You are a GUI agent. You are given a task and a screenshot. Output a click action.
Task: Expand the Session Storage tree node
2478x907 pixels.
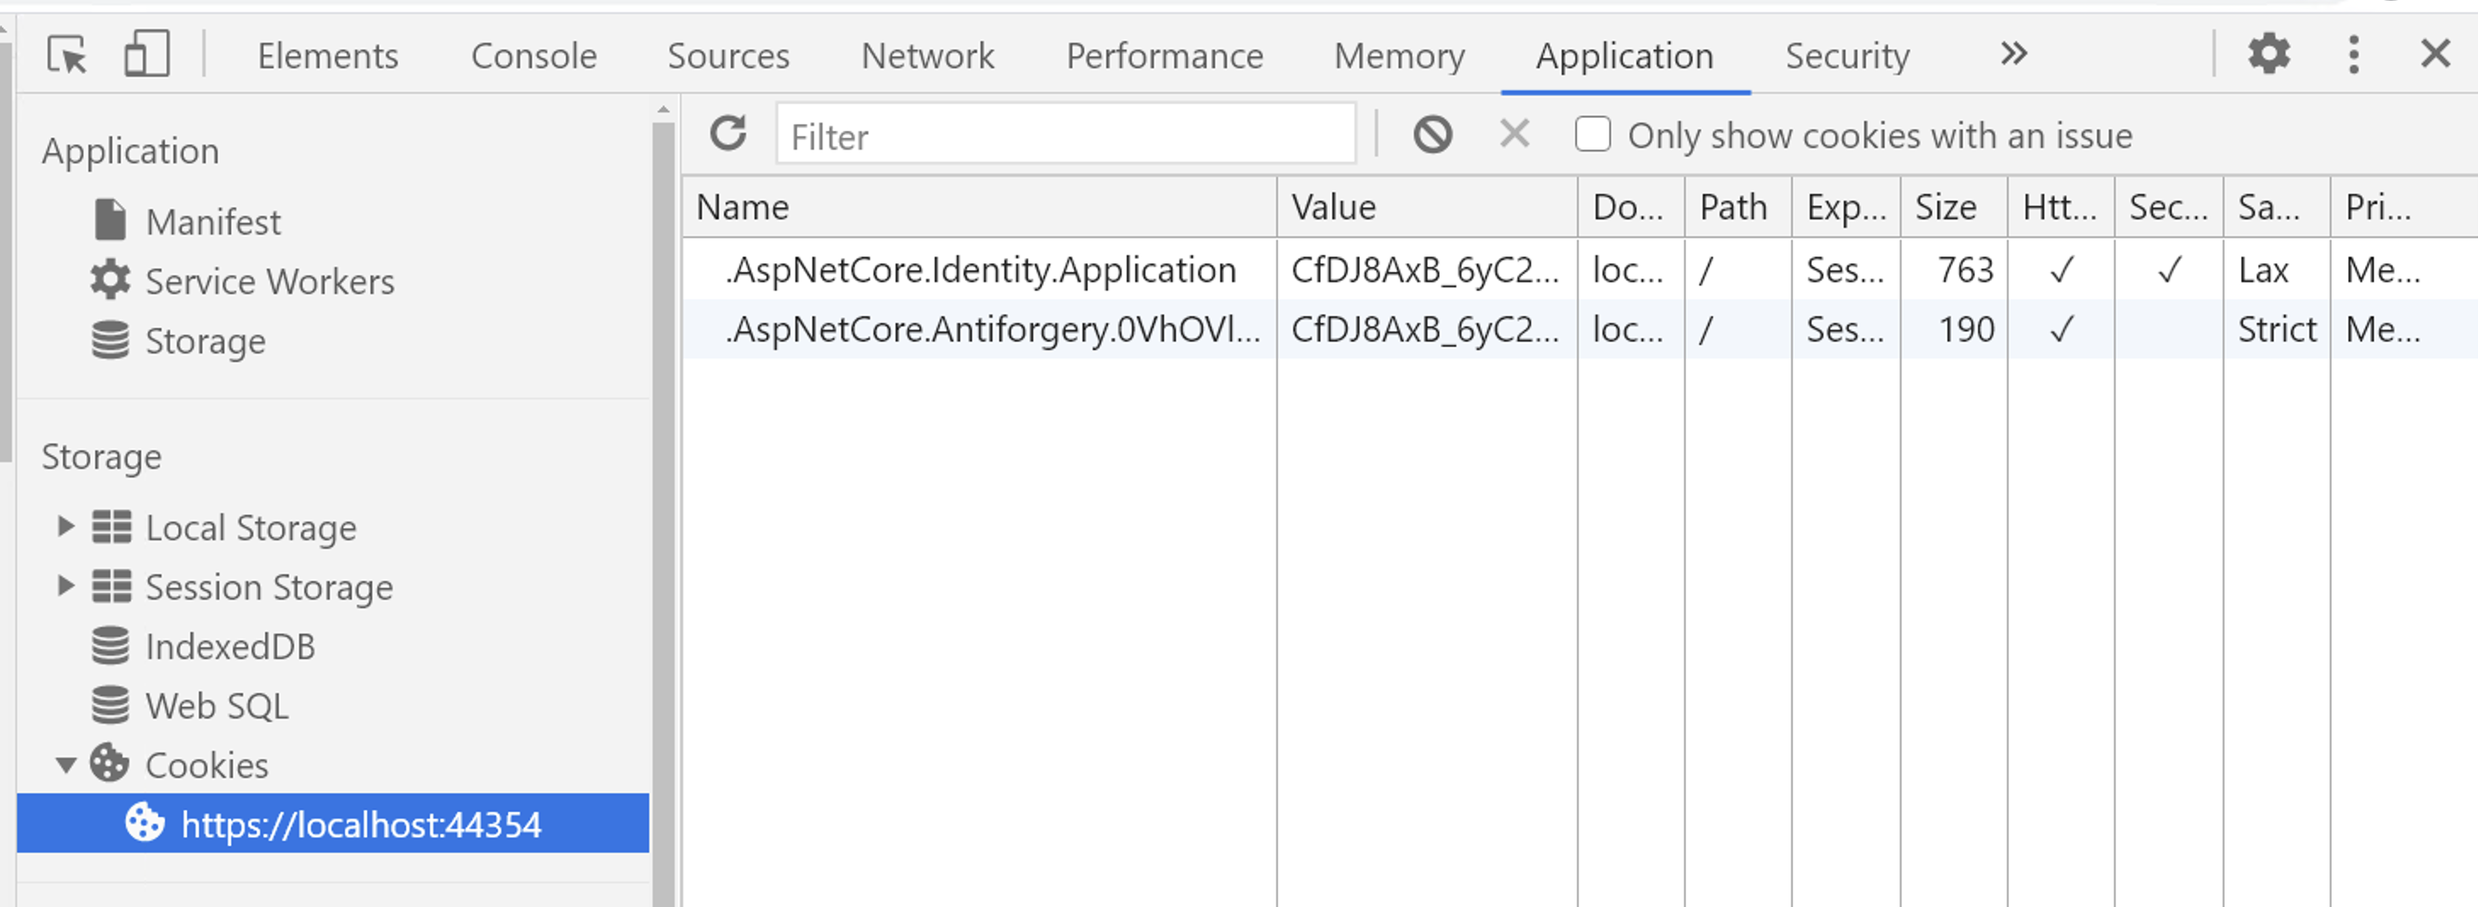(x=65, y=587)
